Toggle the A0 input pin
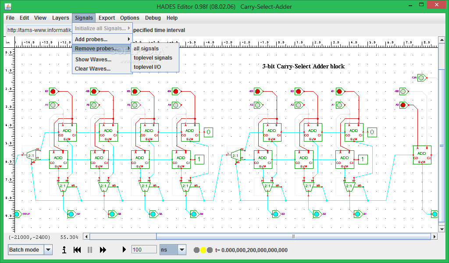Image resolution: width=449 pixels, height=263 pixels. [x=404, y=105]
